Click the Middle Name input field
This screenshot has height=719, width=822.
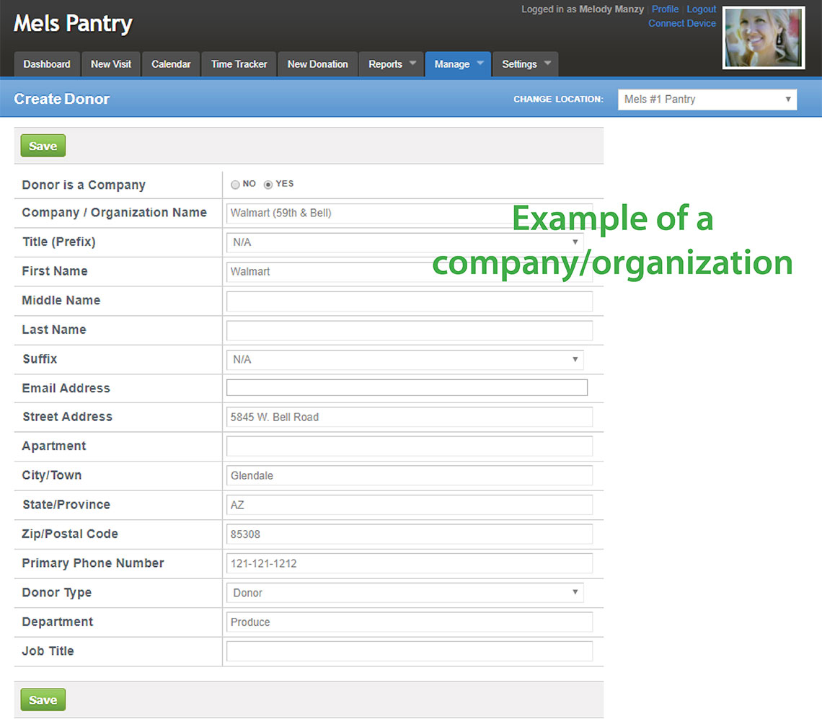(x=410, y=301)
